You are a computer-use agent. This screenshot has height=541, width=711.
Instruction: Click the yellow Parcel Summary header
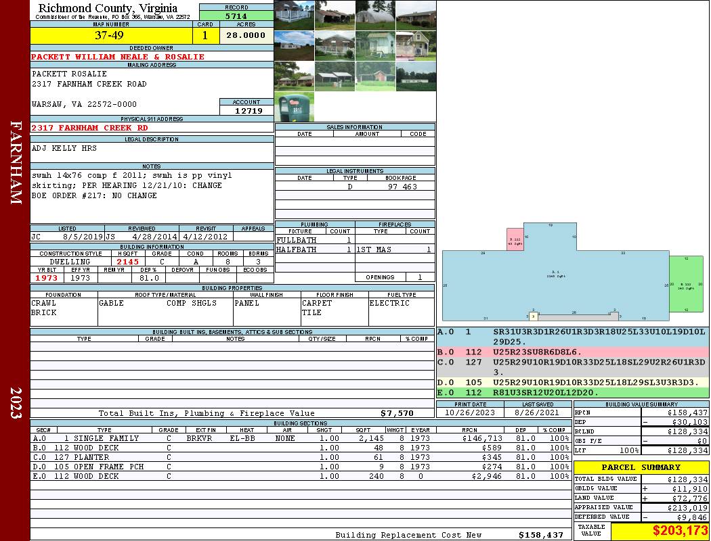[x=641, y=467]
